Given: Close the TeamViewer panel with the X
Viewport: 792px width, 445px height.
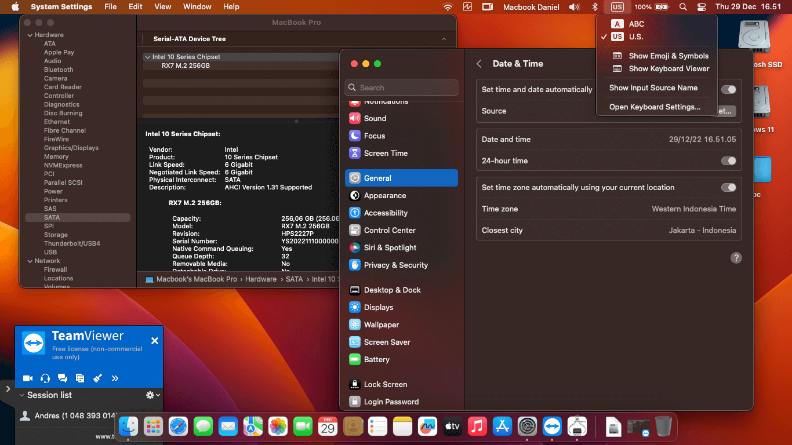Looking at the screenshot, I should 155,341.
